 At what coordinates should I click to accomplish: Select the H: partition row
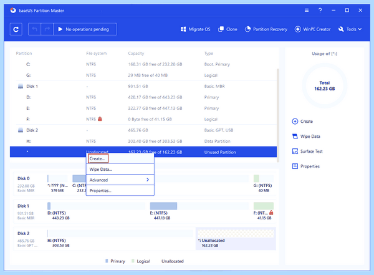click(x=143, y=141)
